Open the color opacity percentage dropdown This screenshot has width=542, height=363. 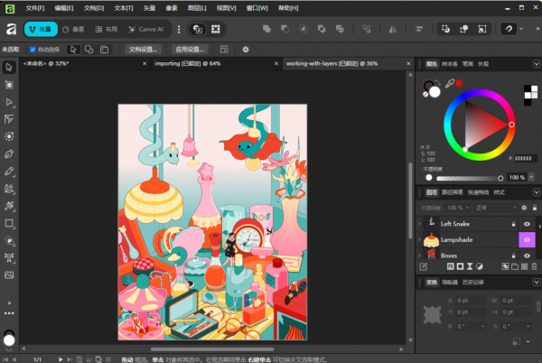click(x=531, y=177)
